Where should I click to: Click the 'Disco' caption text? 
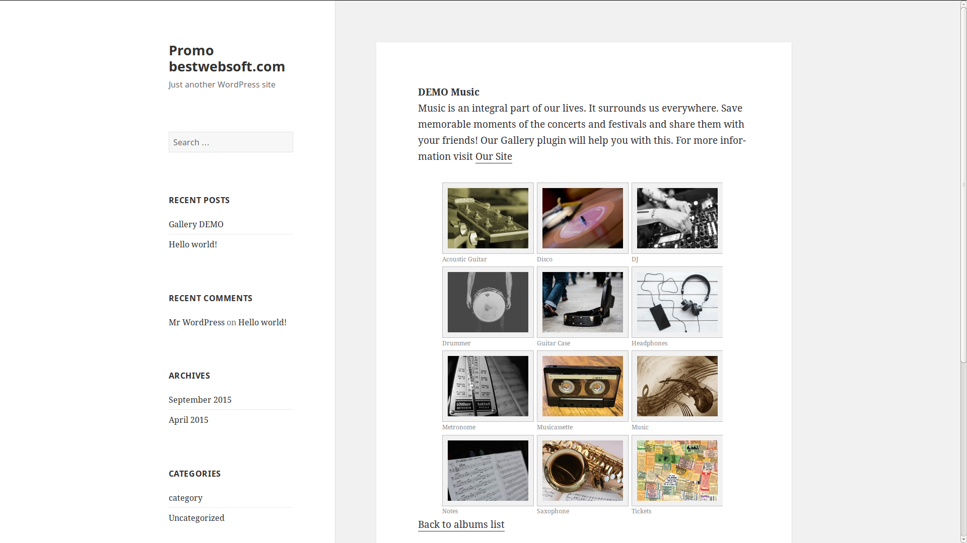point(544,259)
